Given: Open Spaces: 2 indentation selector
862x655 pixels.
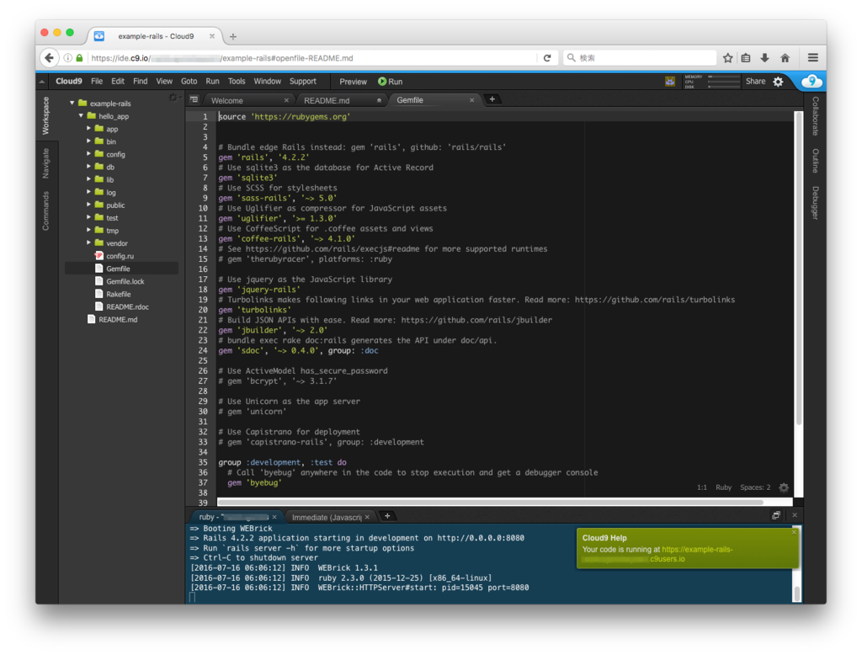Looking at the screenshot, I should tap(755, 487).
